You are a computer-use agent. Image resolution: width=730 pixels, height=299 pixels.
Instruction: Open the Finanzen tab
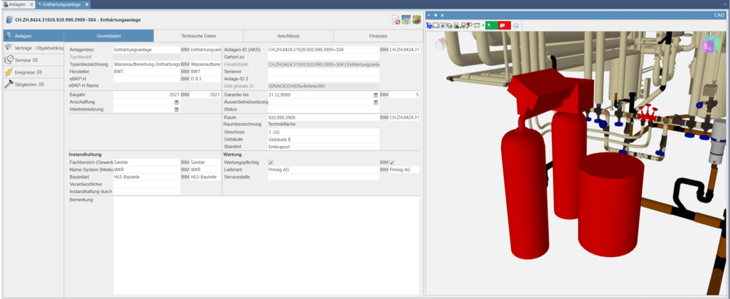point(378,36)
